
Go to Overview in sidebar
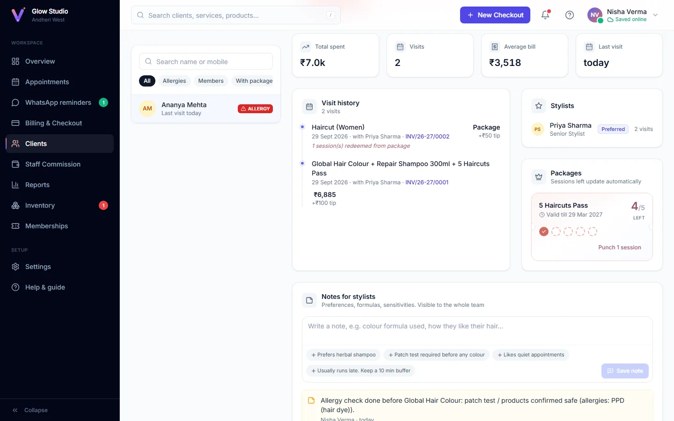pyautogui.click(x=59, y=61)
